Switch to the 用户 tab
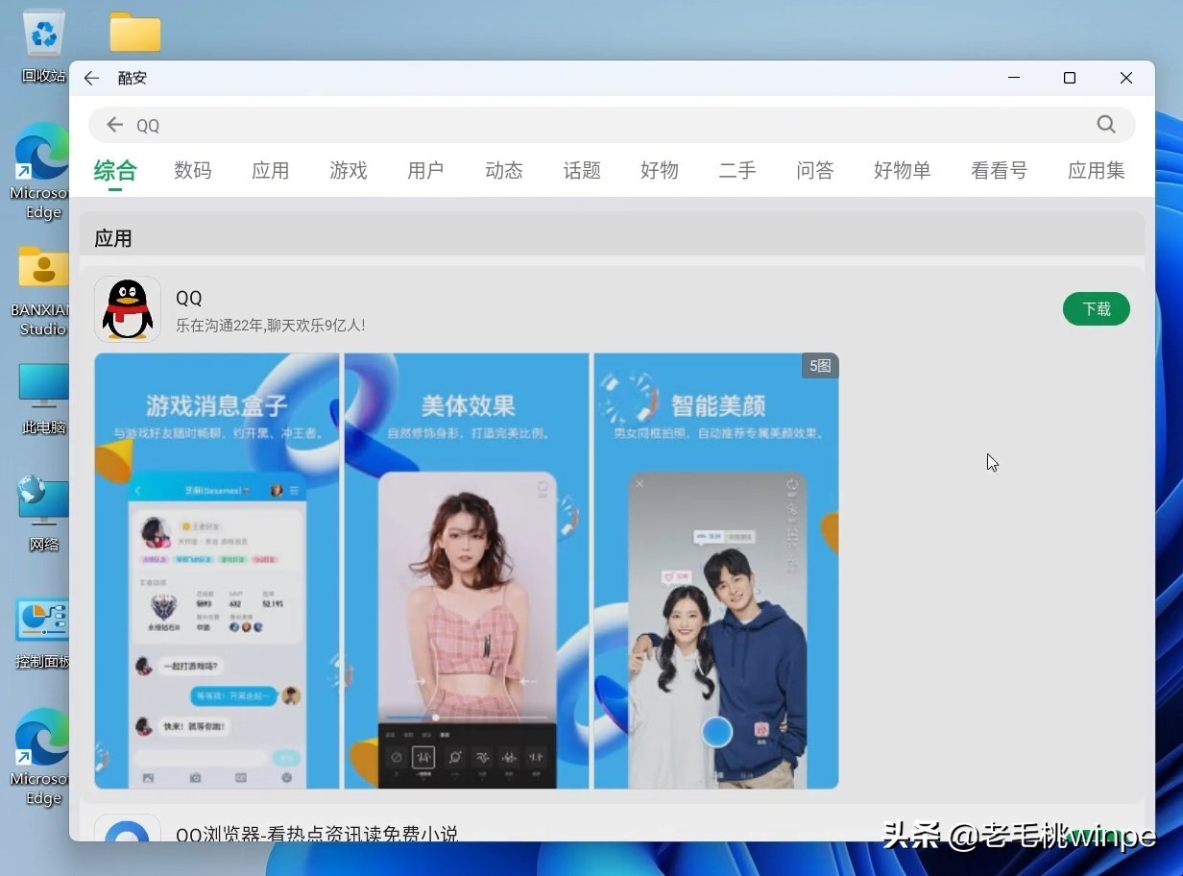 [x=425, y=171]
